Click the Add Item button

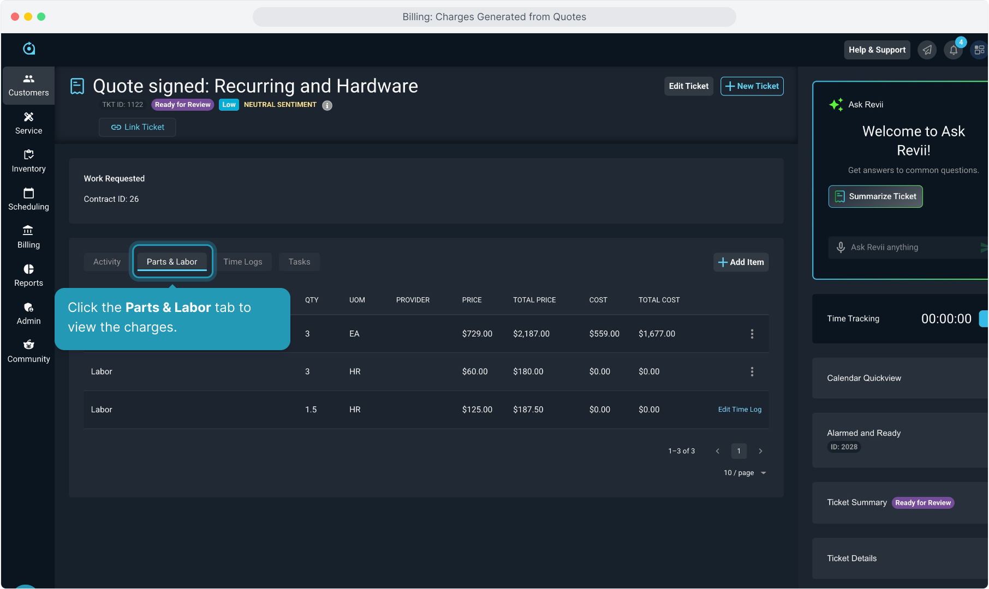741,262
